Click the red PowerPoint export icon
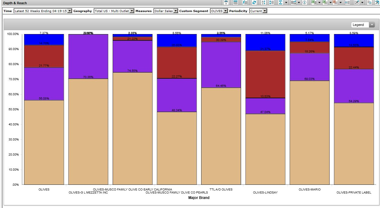This screenshot has height=208, width=380. [335, 3]
